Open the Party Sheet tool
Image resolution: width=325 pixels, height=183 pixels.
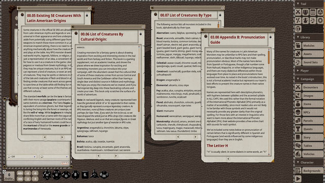pos(305,12)
